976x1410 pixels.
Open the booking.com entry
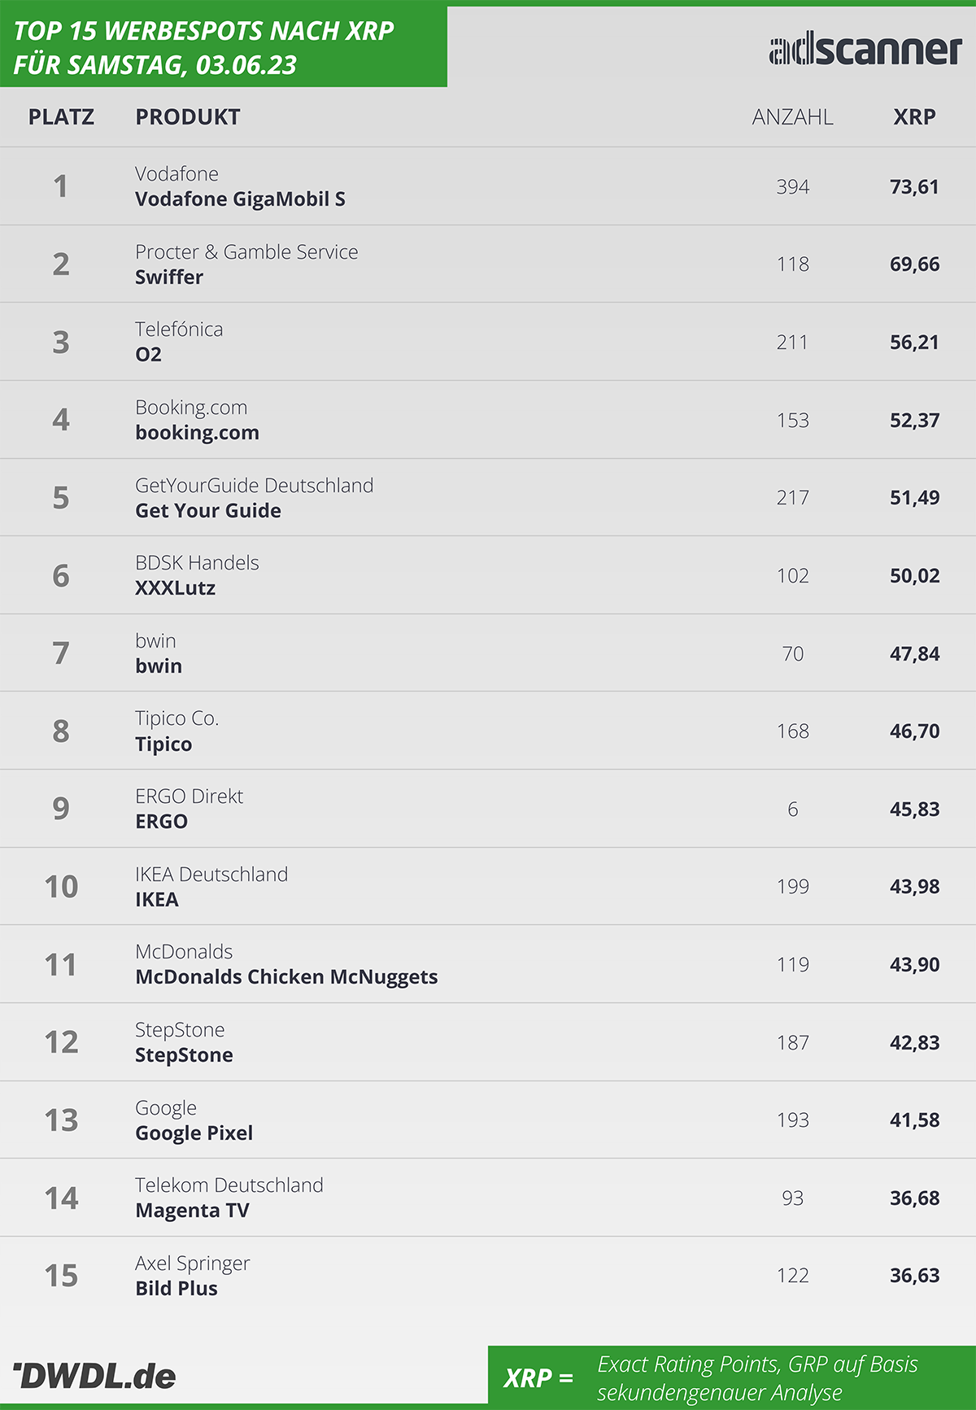coord(197,433)
